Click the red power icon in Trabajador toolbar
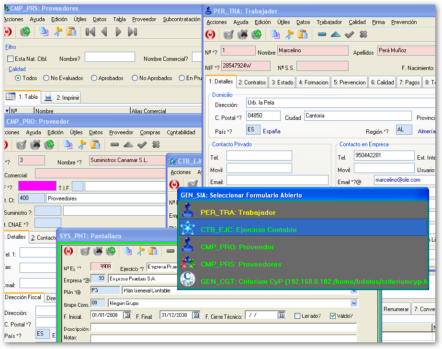Screen dimensions: 442x349 click(x=210, y=35)
